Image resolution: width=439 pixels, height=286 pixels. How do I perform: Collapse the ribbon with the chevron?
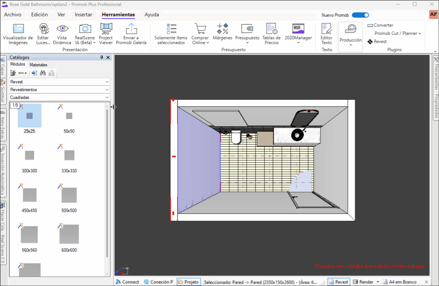[x=435, y=51]
